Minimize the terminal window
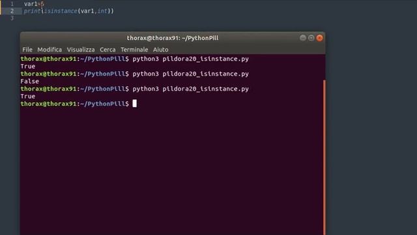Viewport: 417px width, 235px height. [302, 38]
